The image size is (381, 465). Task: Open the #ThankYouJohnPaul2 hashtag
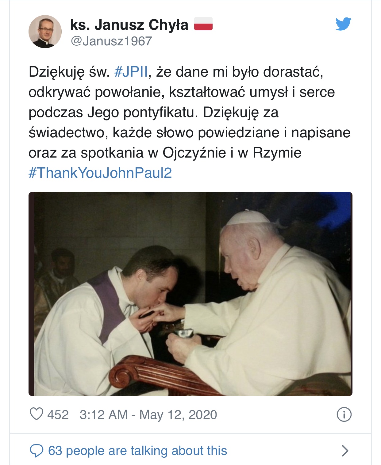100,173
